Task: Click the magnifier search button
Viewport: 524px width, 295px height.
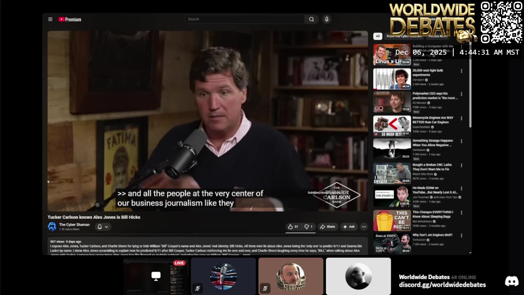Action: point(312,19)
